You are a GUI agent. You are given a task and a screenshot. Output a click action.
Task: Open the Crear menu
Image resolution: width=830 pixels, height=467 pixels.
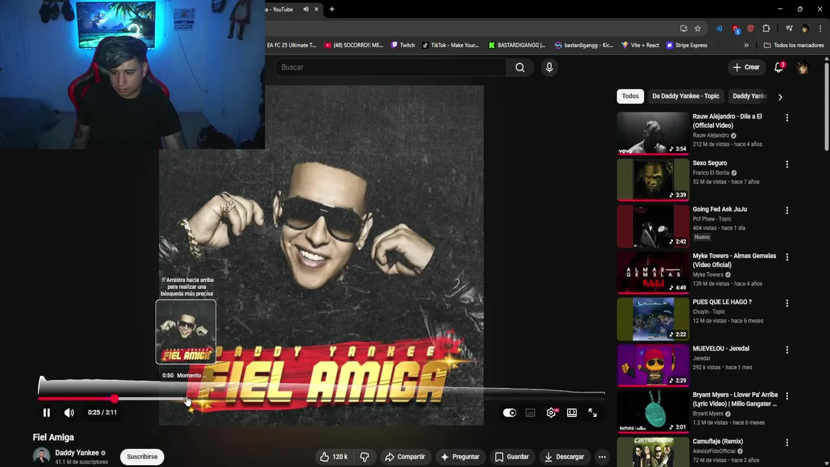(746, 67)
